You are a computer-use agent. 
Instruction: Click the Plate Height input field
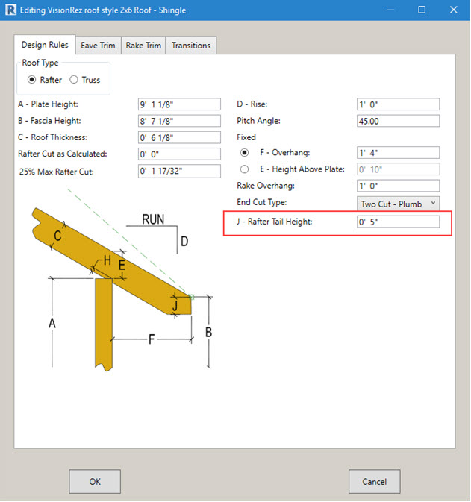pos(179,104)
